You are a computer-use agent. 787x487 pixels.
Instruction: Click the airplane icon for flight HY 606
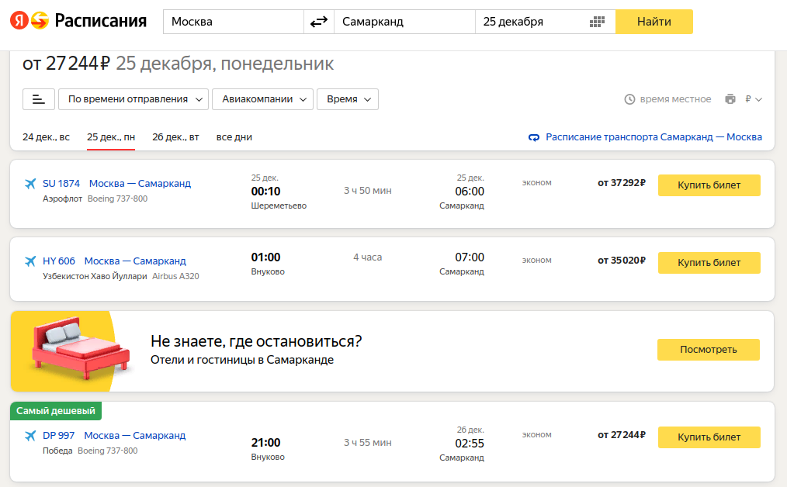30,261
